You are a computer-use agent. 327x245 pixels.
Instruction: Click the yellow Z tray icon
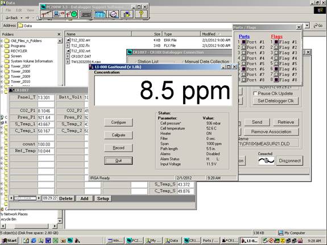(x=283, y=240)
